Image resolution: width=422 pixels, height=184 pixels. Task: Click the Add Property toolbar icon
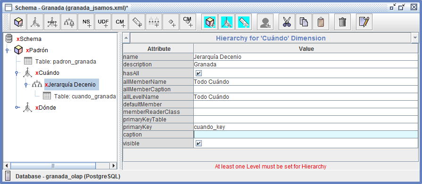tap(171, 22)
